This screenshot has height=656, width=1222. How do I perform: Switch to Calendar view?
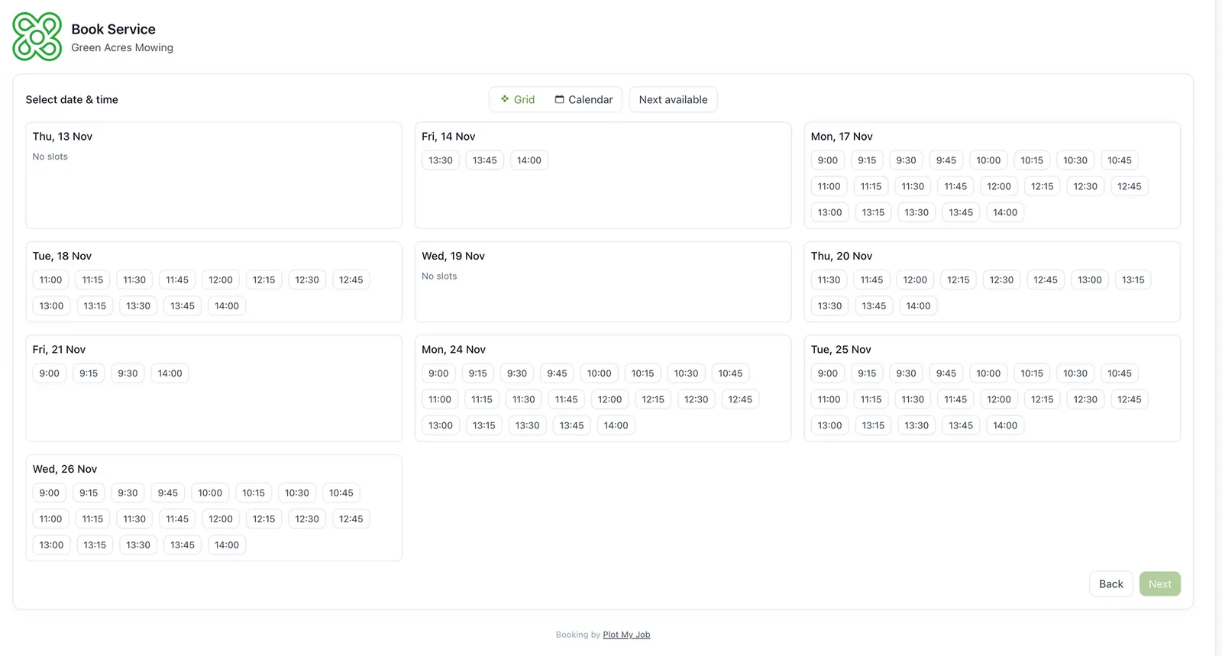(x=584, y=100)
